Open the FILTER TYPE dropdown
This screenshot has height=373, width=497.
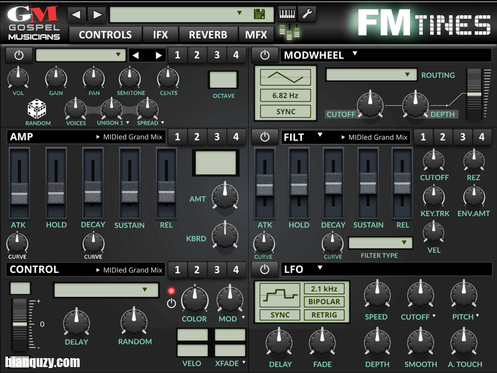click(x=380, y=243)
